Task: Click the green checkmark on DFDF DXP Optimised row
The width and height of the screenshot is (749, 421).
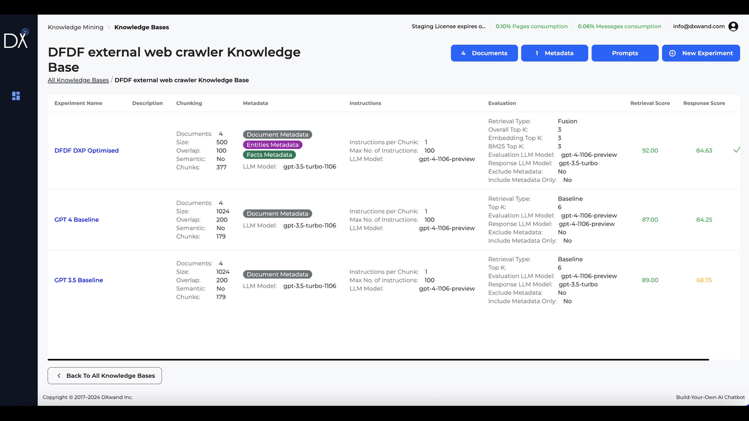Action: 737,150
